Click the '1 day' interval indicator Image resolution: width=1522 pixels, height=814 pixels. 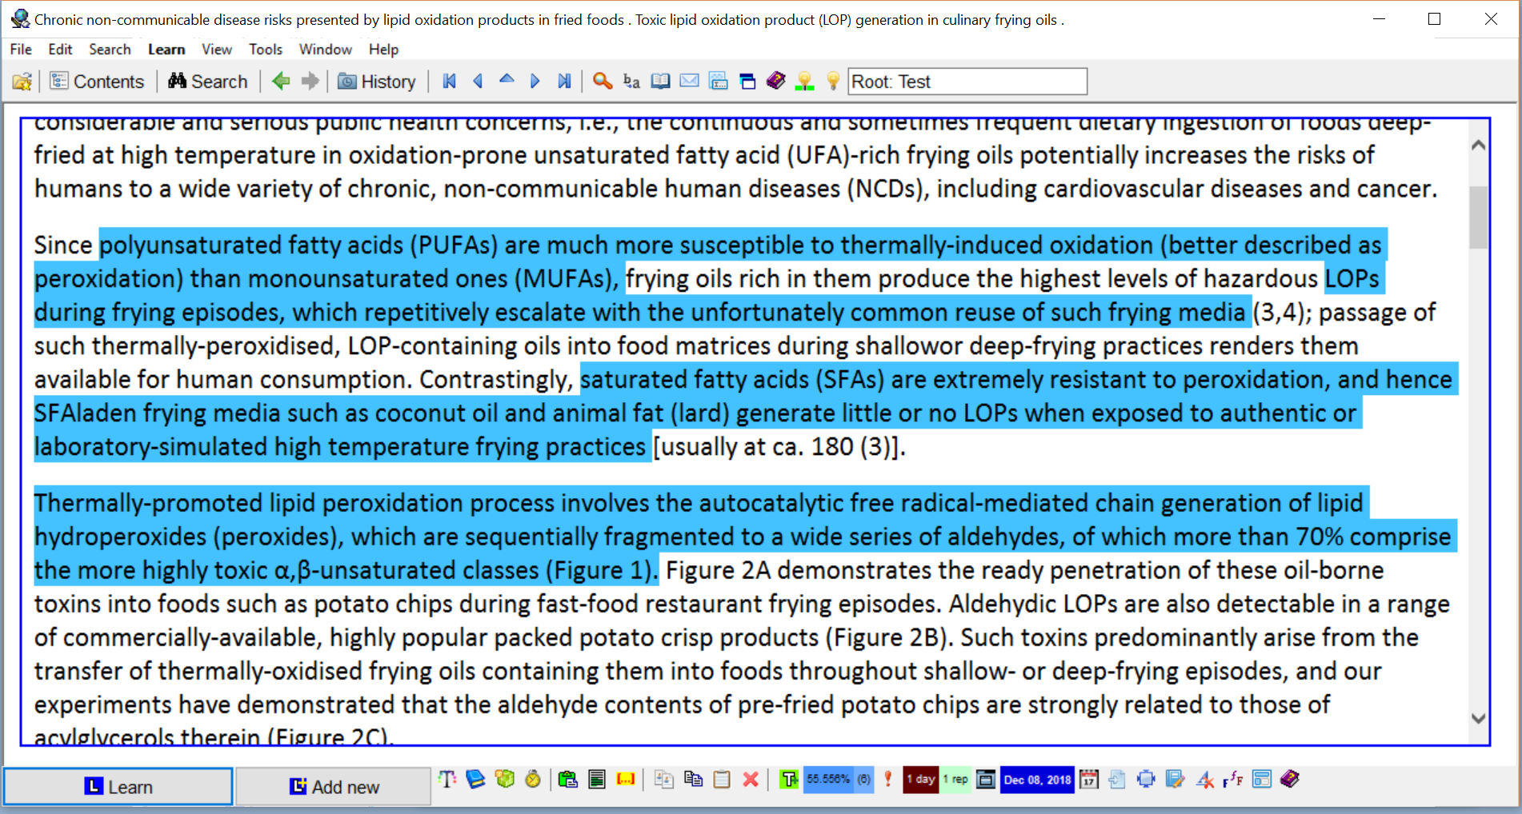[x=921, y=779]
